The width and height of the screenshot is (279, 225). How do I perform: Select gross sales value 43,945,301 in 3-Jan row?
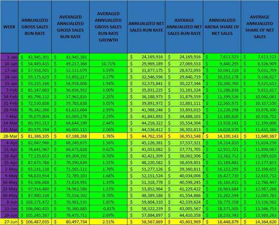pyautogui.click(x=35, y=57)
